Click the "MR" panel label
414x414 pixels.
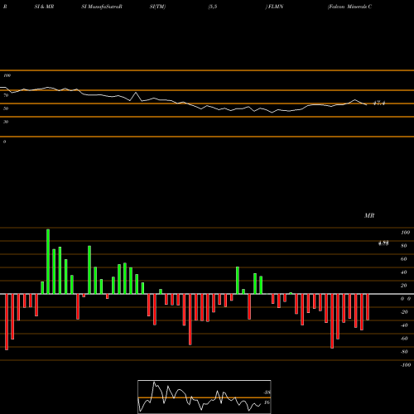point(369,215)
